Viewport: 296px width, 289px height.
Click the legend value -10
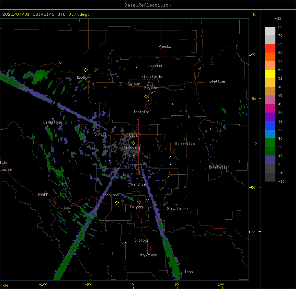(281, 173)
